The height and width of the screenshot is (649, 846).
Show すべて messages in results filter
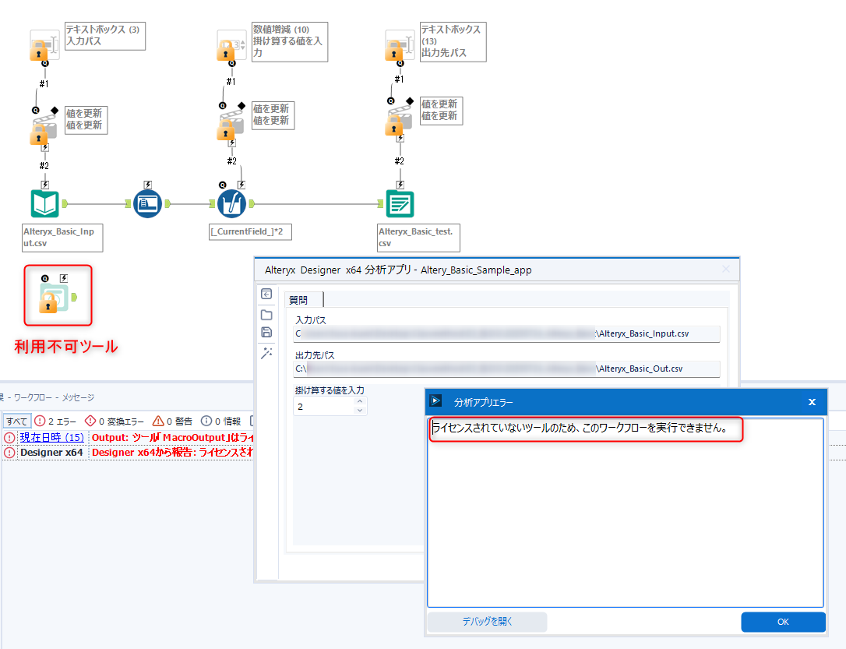pyautogui.click(x=16, y=421)
